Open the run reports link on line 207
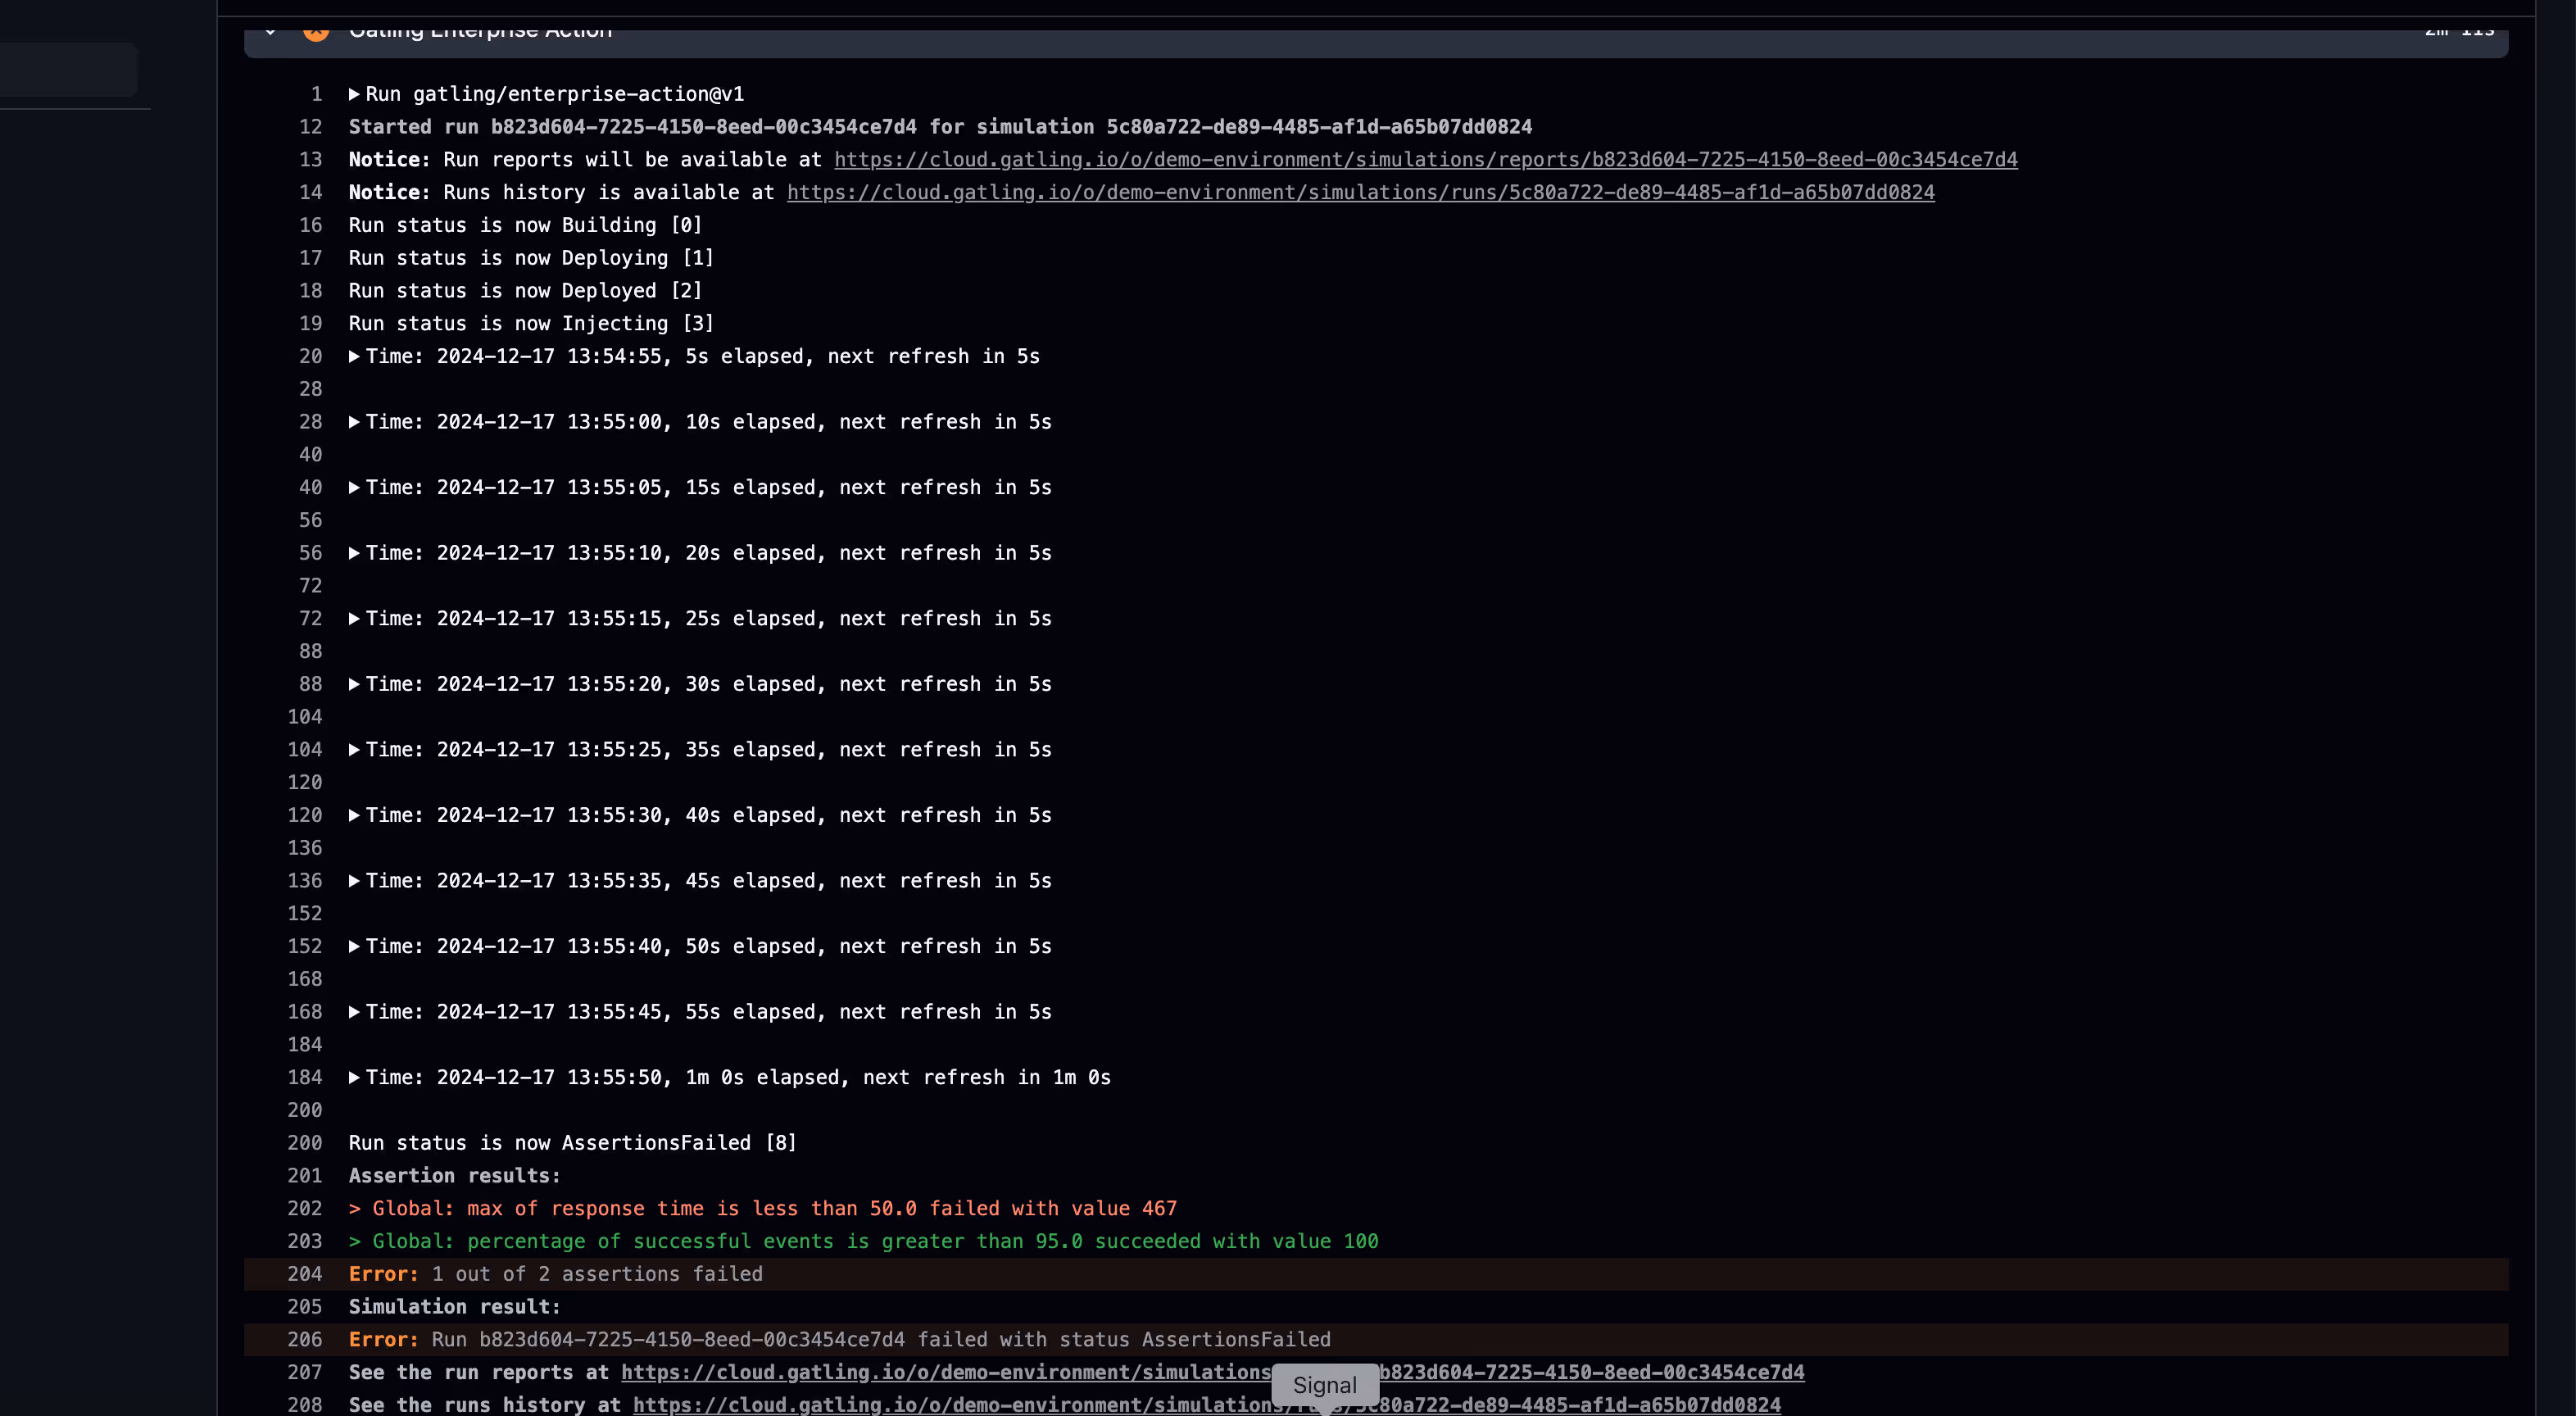The width and height of the screenshot is (2576, 1416). [x=1213, y=1372]
